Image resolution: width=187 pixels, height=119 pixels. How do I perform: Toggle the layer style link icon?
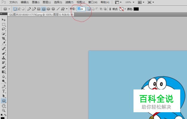[110, 9]
